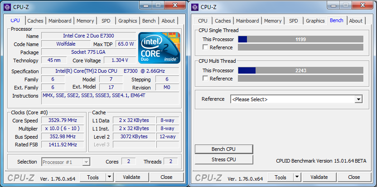This screenshot has height=187, width=377.
Task: Click single thread This Processor score bar
Action: click(300, 39)
